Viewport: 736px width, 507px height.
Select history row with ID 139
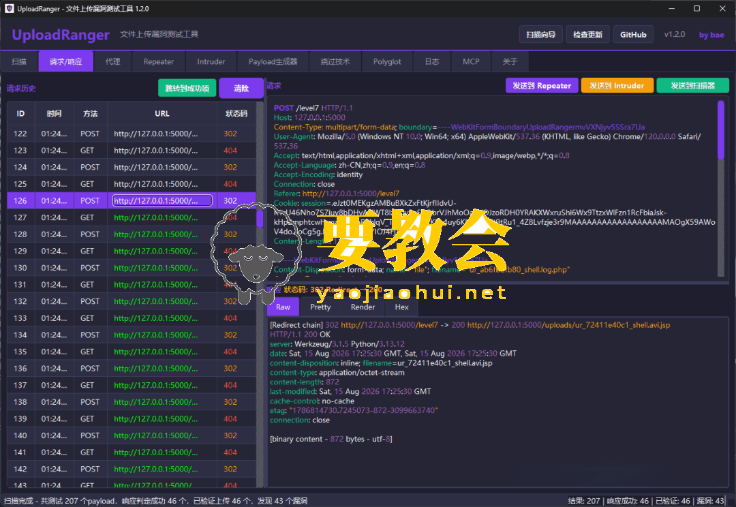(x=132, y=418)
